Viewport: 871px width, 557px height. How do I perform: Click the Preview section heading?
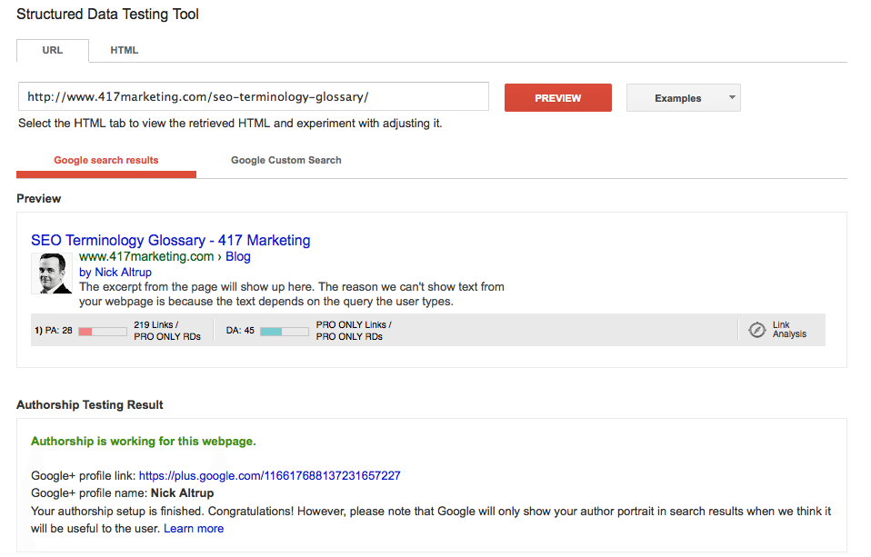(39, 199)
